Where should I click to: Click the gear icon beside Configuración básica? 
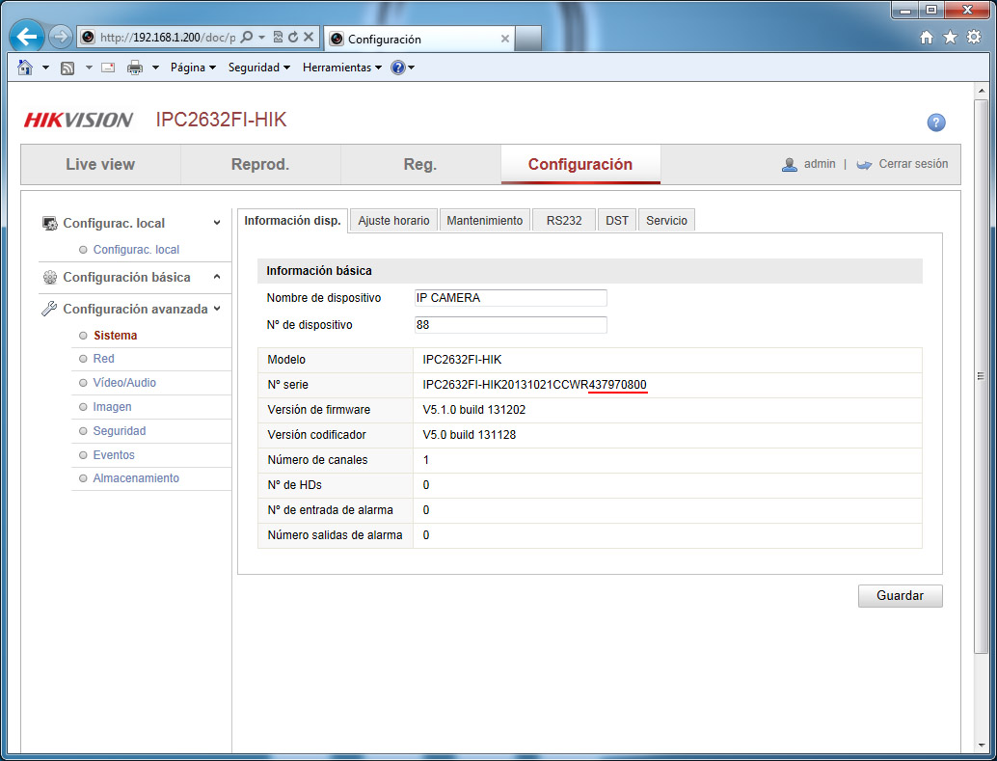49,278
